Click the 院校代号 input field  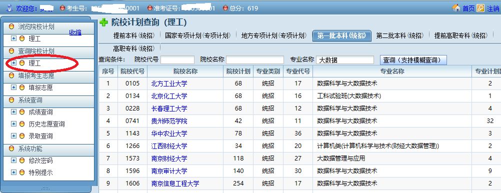177,60
